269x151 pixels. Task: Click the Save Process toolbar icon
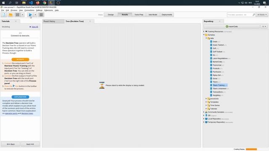(18, 15)
